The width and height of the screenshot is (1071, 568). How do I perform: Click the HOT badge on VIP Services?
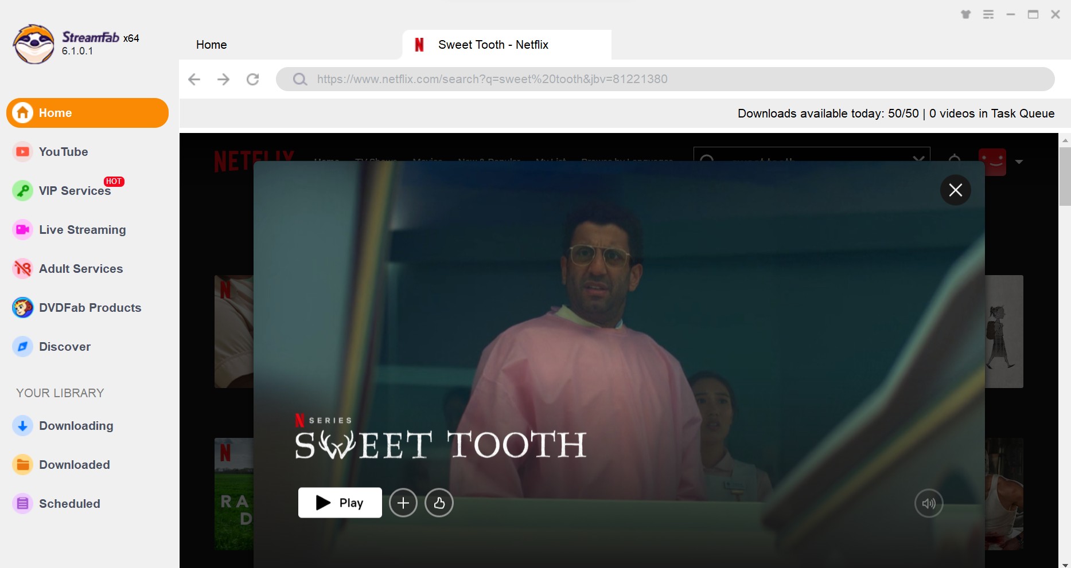[x=114, y=181]
